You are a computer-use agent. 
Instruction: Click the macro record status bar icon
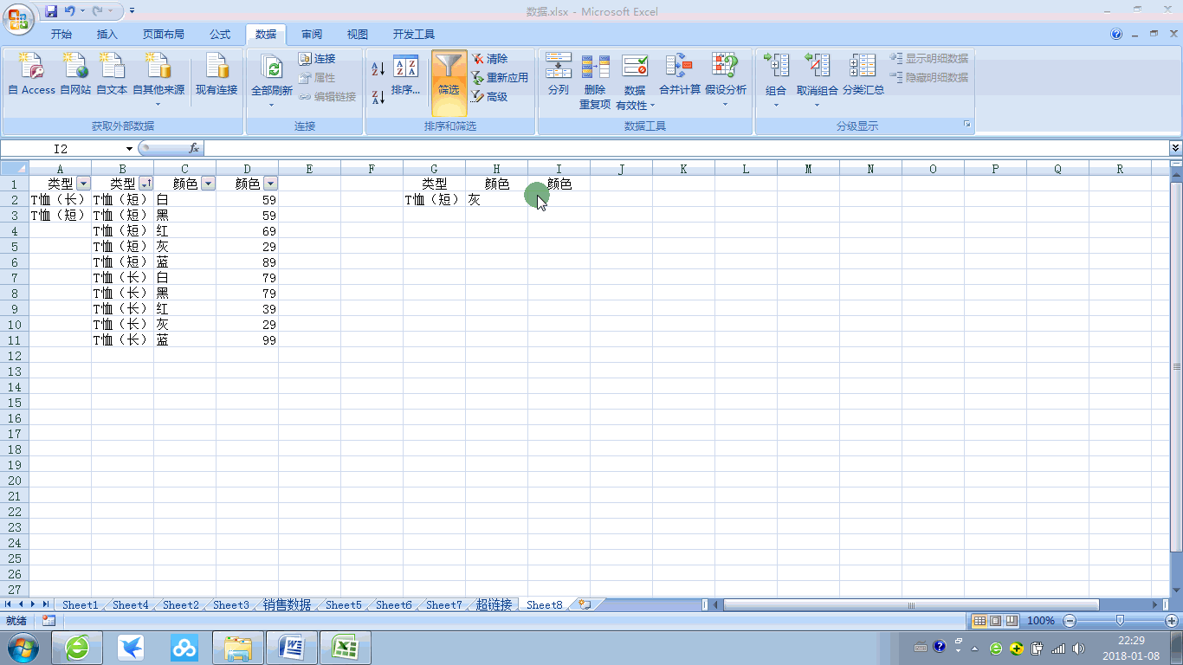click(x=48, y=621)
